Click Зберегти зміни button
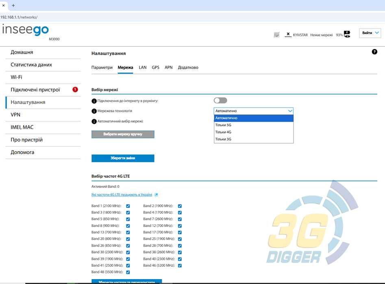 (123, 158)
